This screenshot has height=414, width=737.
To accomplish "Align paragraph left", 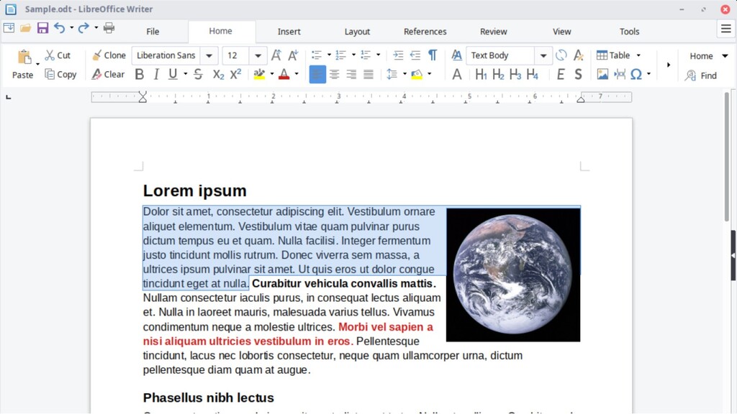I will [317, 74].
